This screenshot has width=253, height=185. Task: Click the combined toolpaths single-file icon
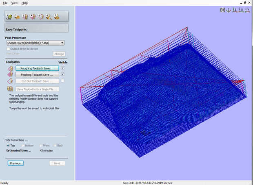coord(10,89)
